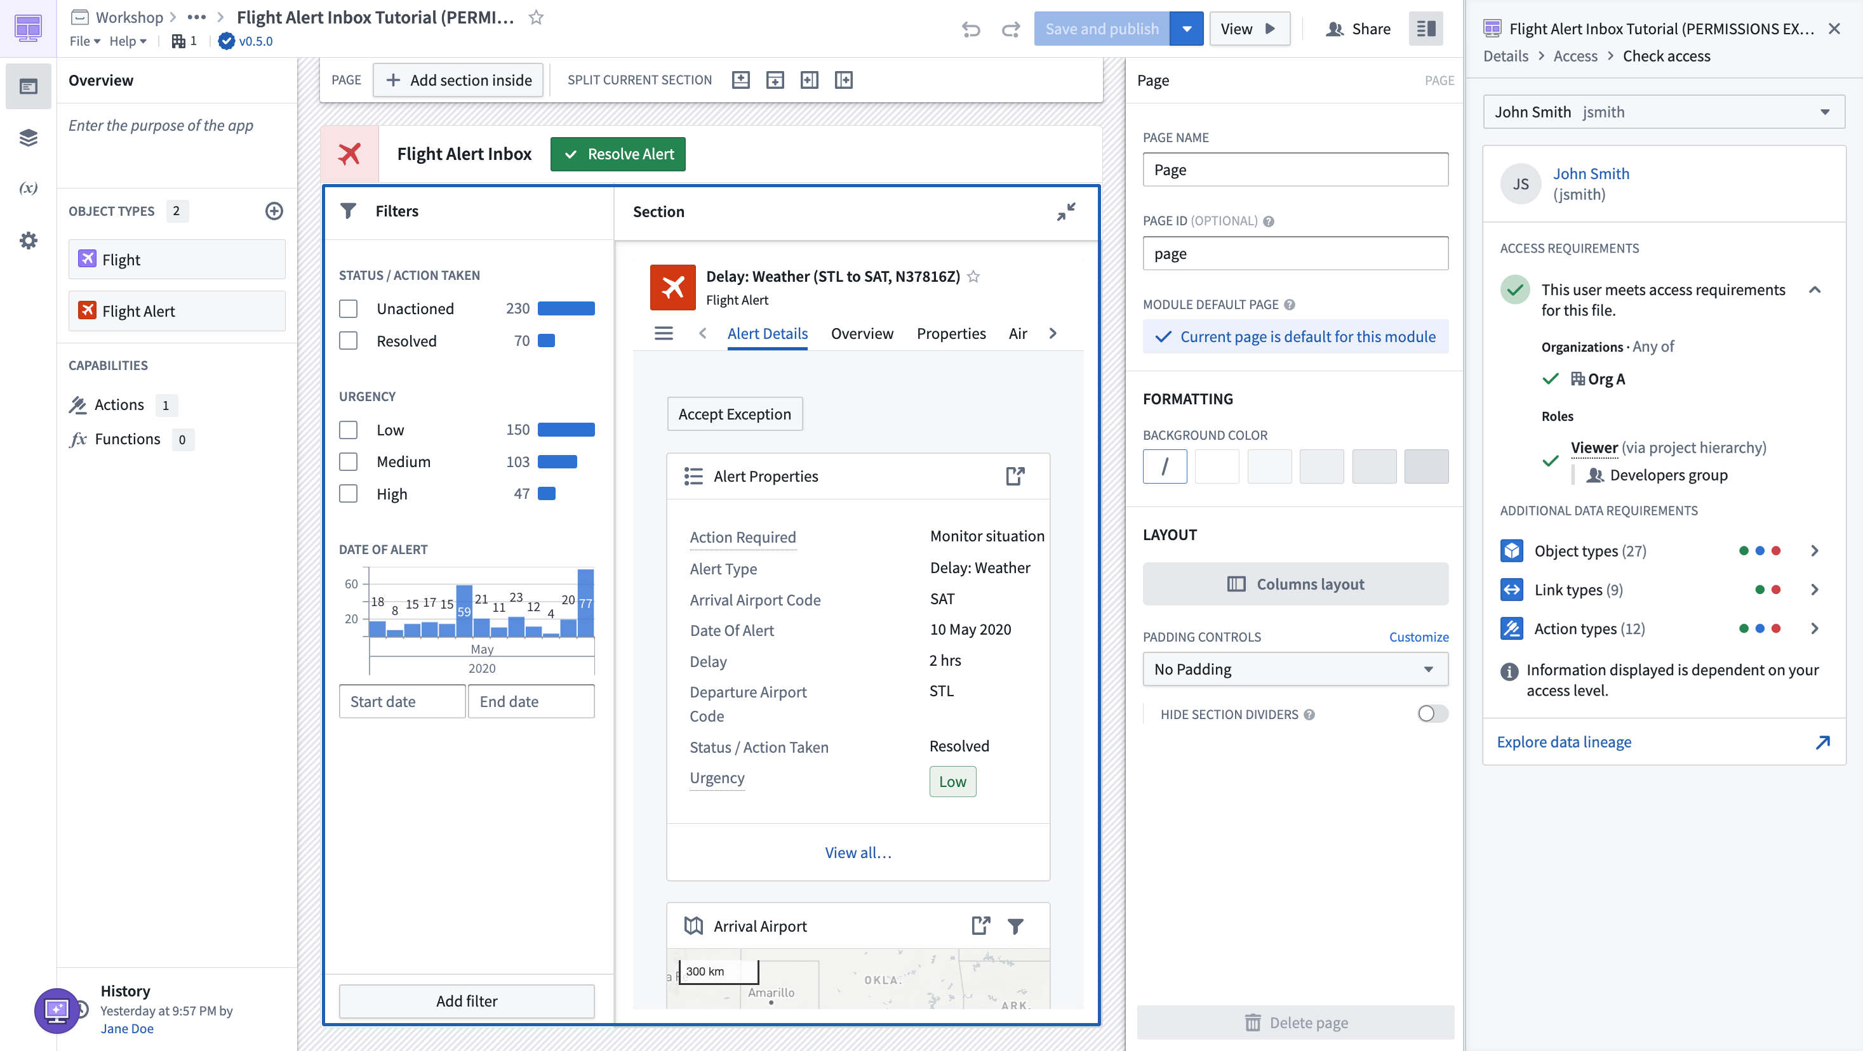Click the Resolve Alert button

[619, 154]
